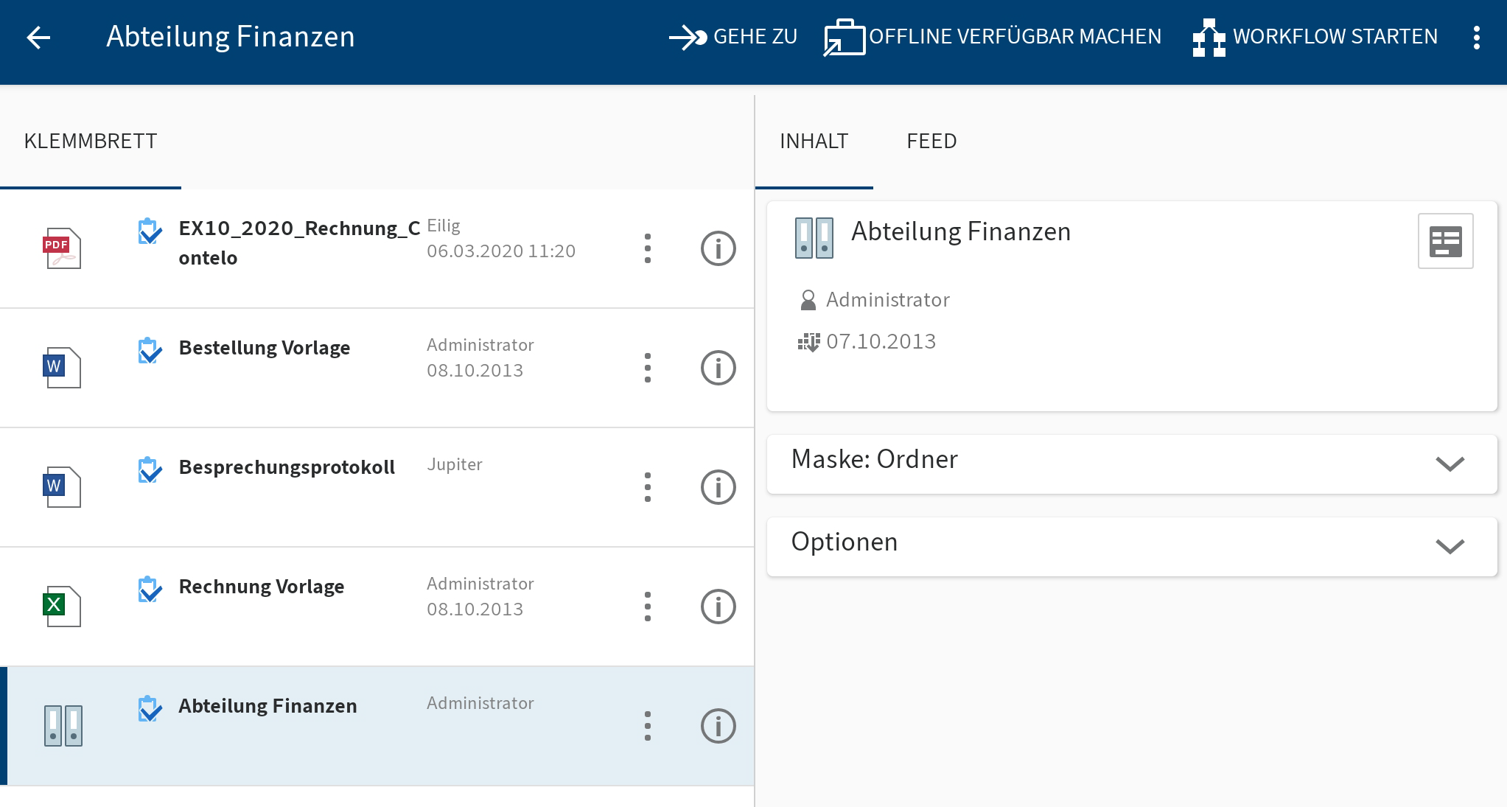Show info for Abteilung Finanzen row
The image size is (1507, 807).
pos(718,726)
